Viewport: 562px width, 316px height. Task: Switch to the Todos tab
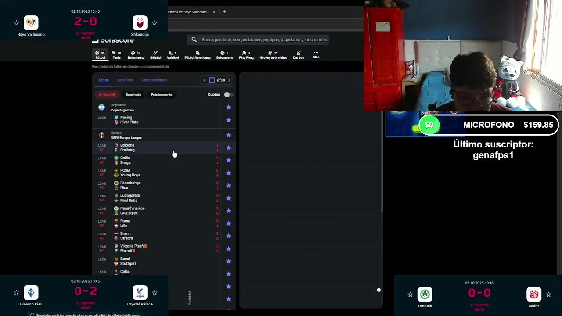(104, 80)
